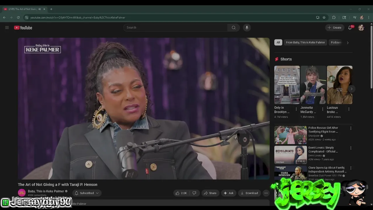This screenshot has height=210, width=373.
Task: Reload the page with refresh icon
Action: click(18, 17)
